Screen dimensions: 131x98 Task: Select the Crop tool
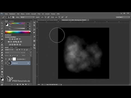[2, 34]
